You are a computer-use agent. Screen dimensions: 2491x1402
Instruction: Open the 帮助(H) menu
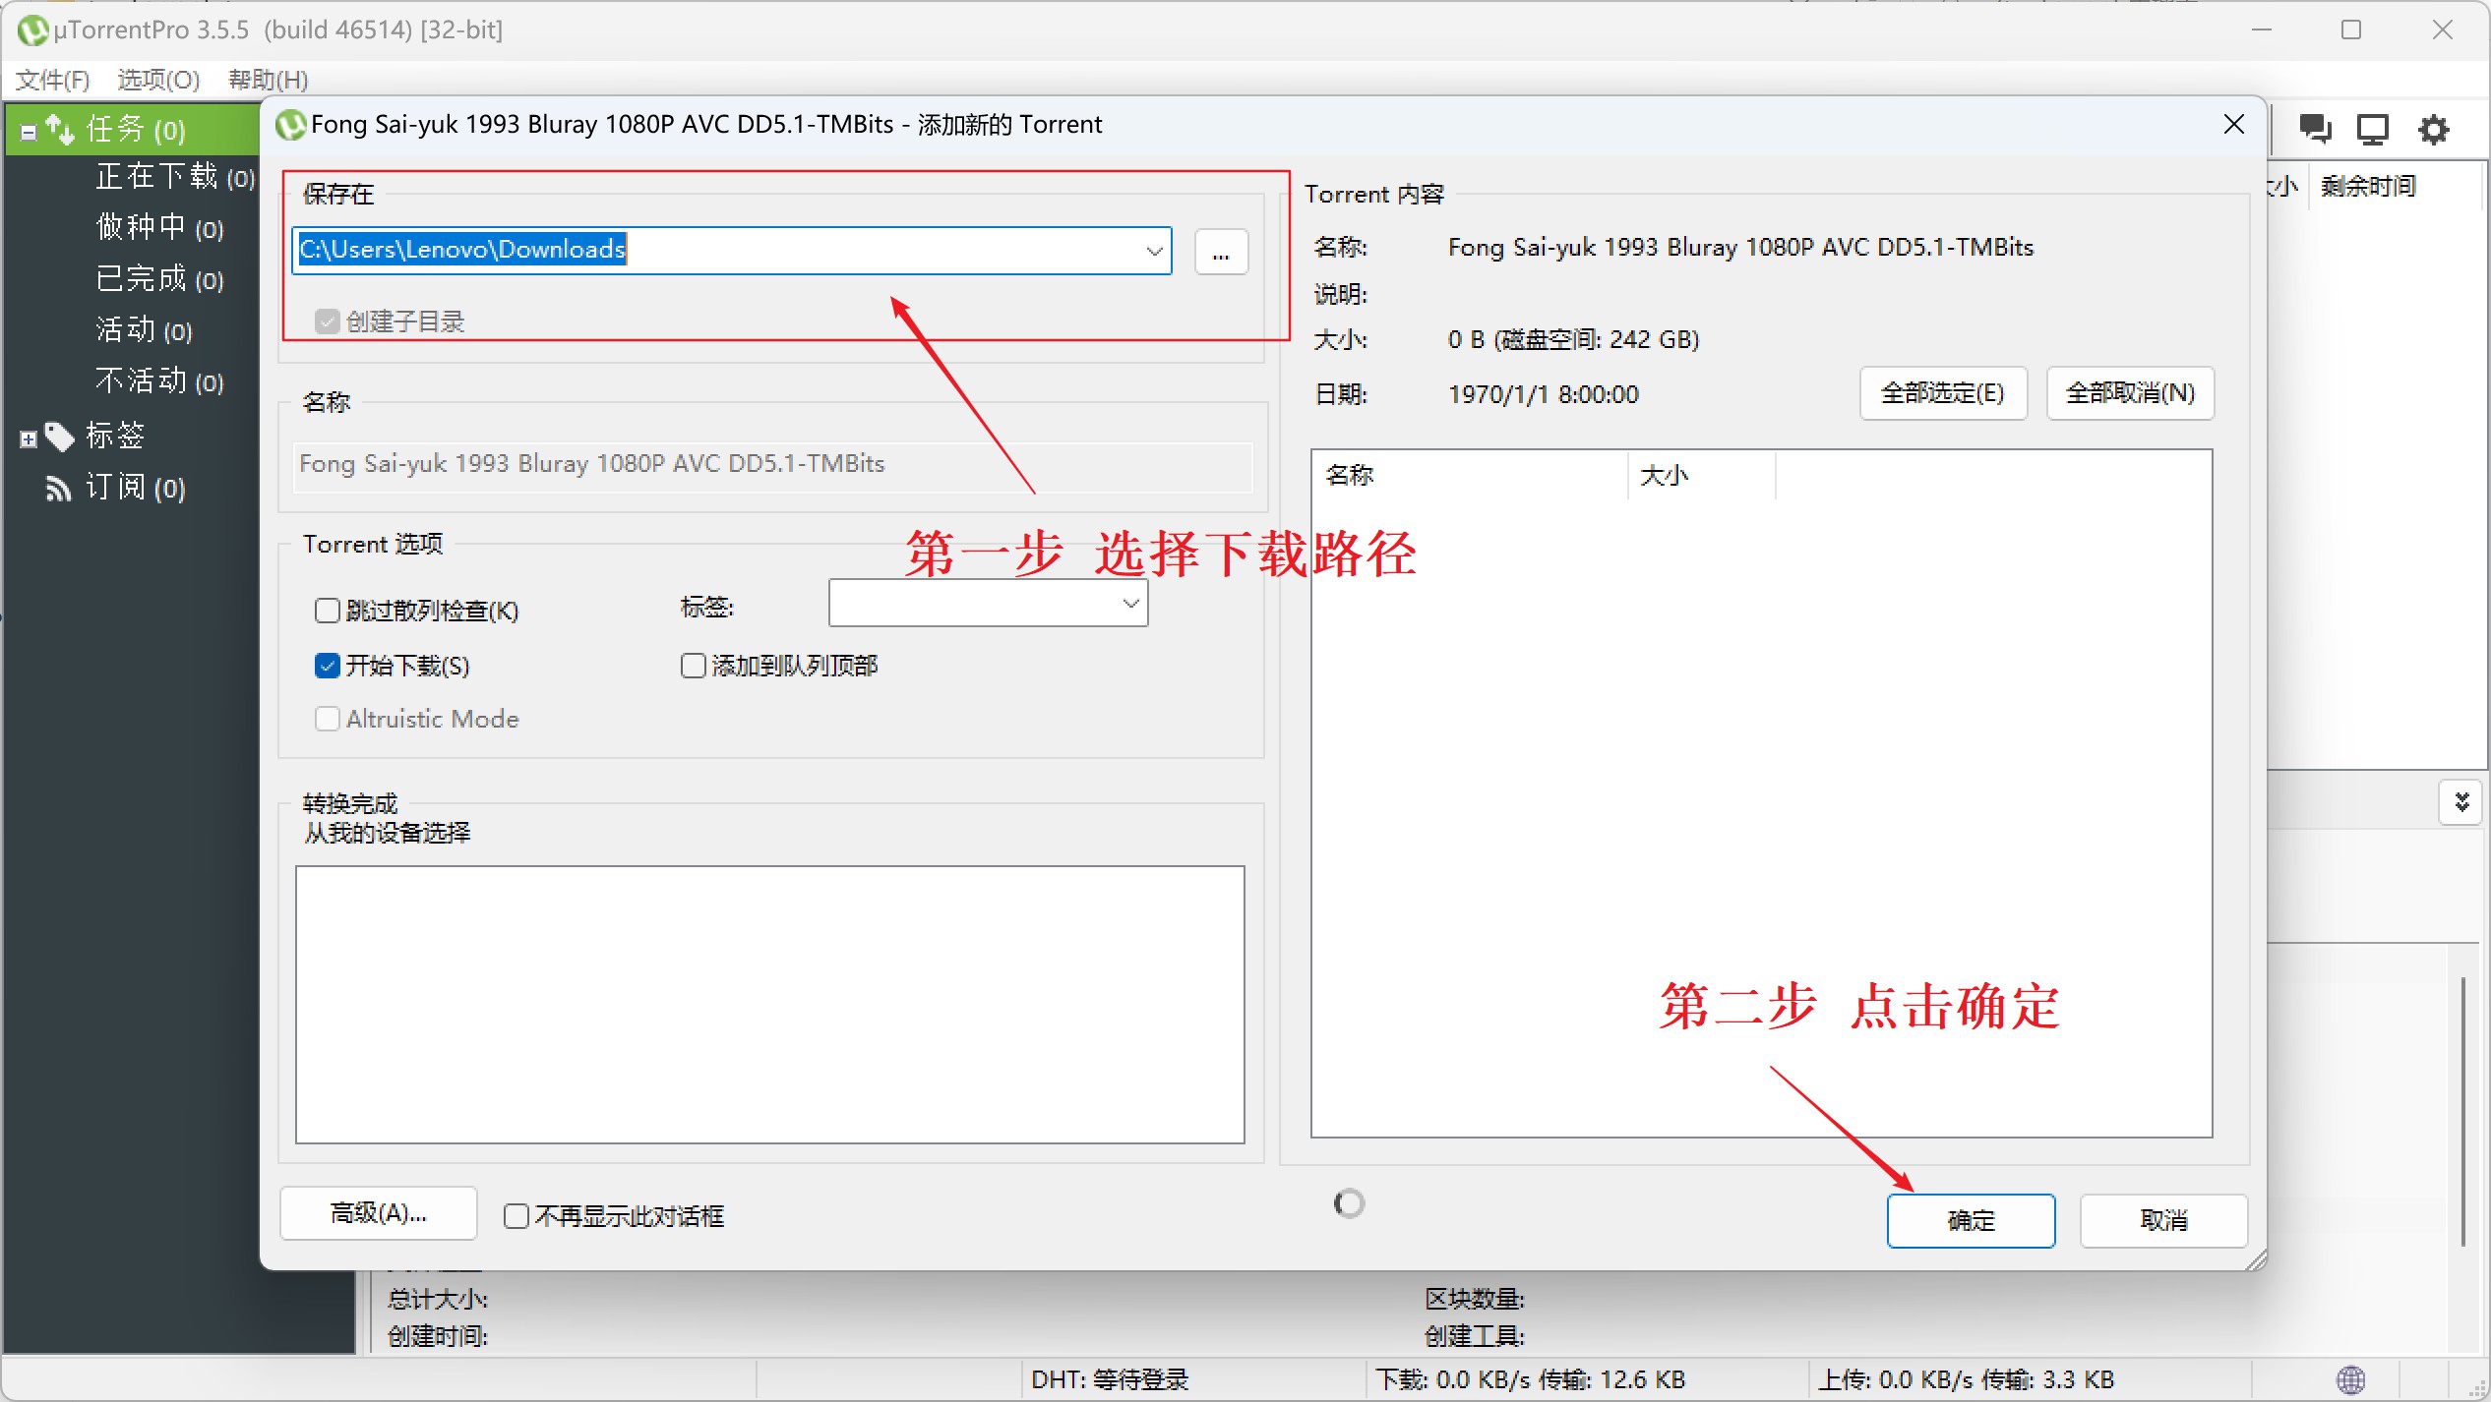pyautogui.click(x=269, y=80)
